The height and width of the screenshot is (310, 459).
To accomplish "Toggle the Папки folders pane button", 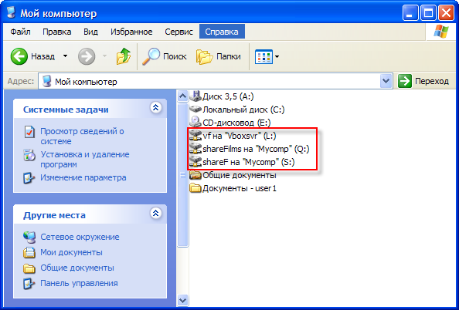I will pyautogui.click(x=219, y=56).
